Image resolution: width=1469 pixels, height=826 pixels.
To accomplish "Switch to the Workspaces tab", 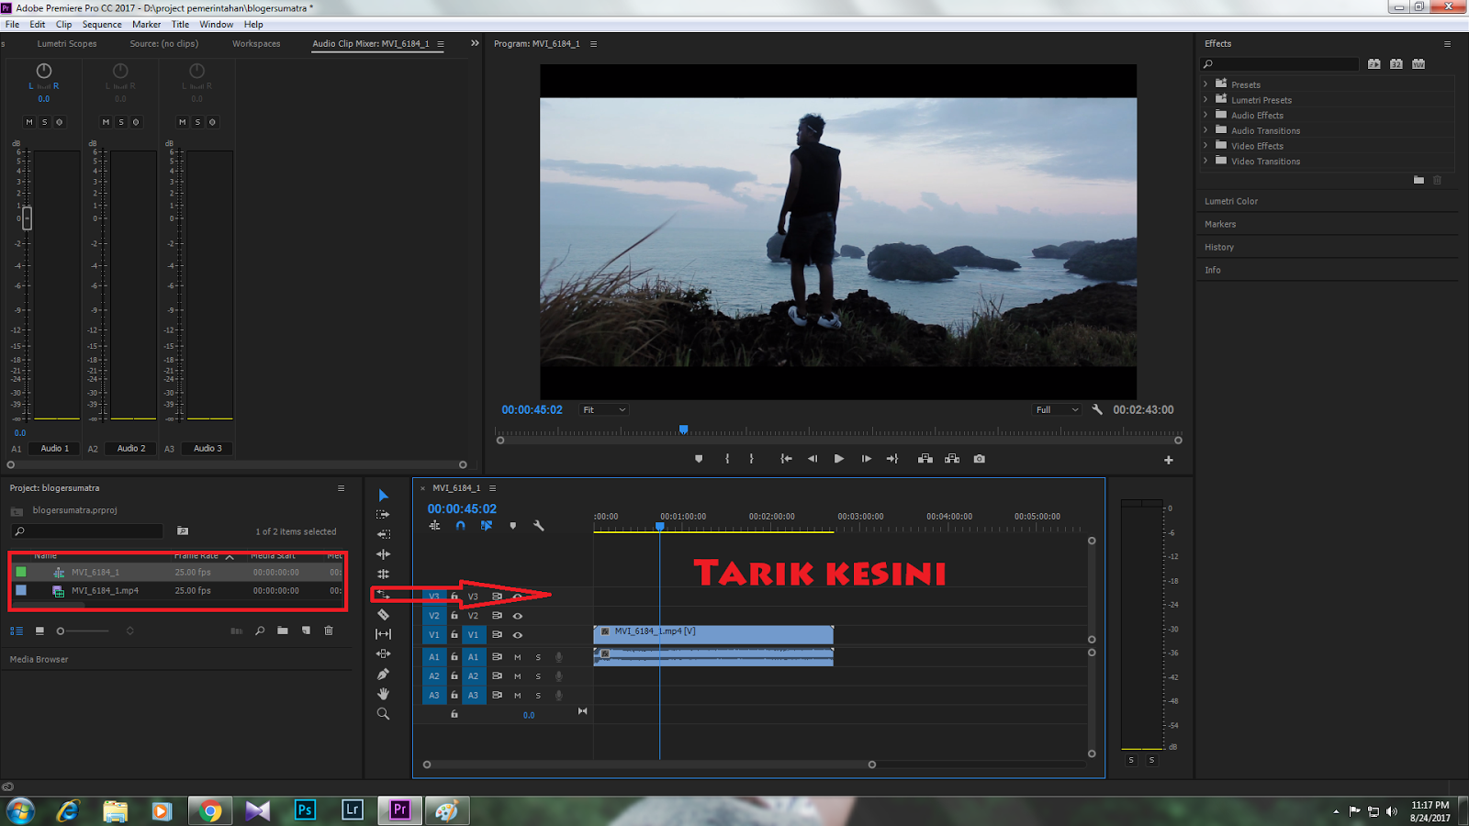I will (256, 44).
